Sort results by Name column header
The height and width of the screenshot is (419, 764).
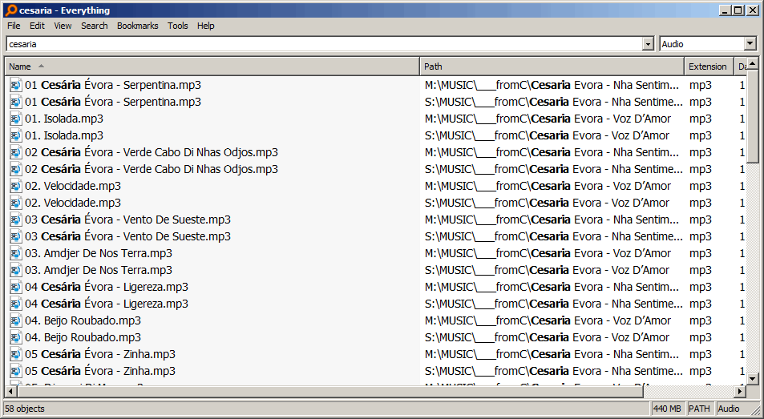(x=212, y=66)
